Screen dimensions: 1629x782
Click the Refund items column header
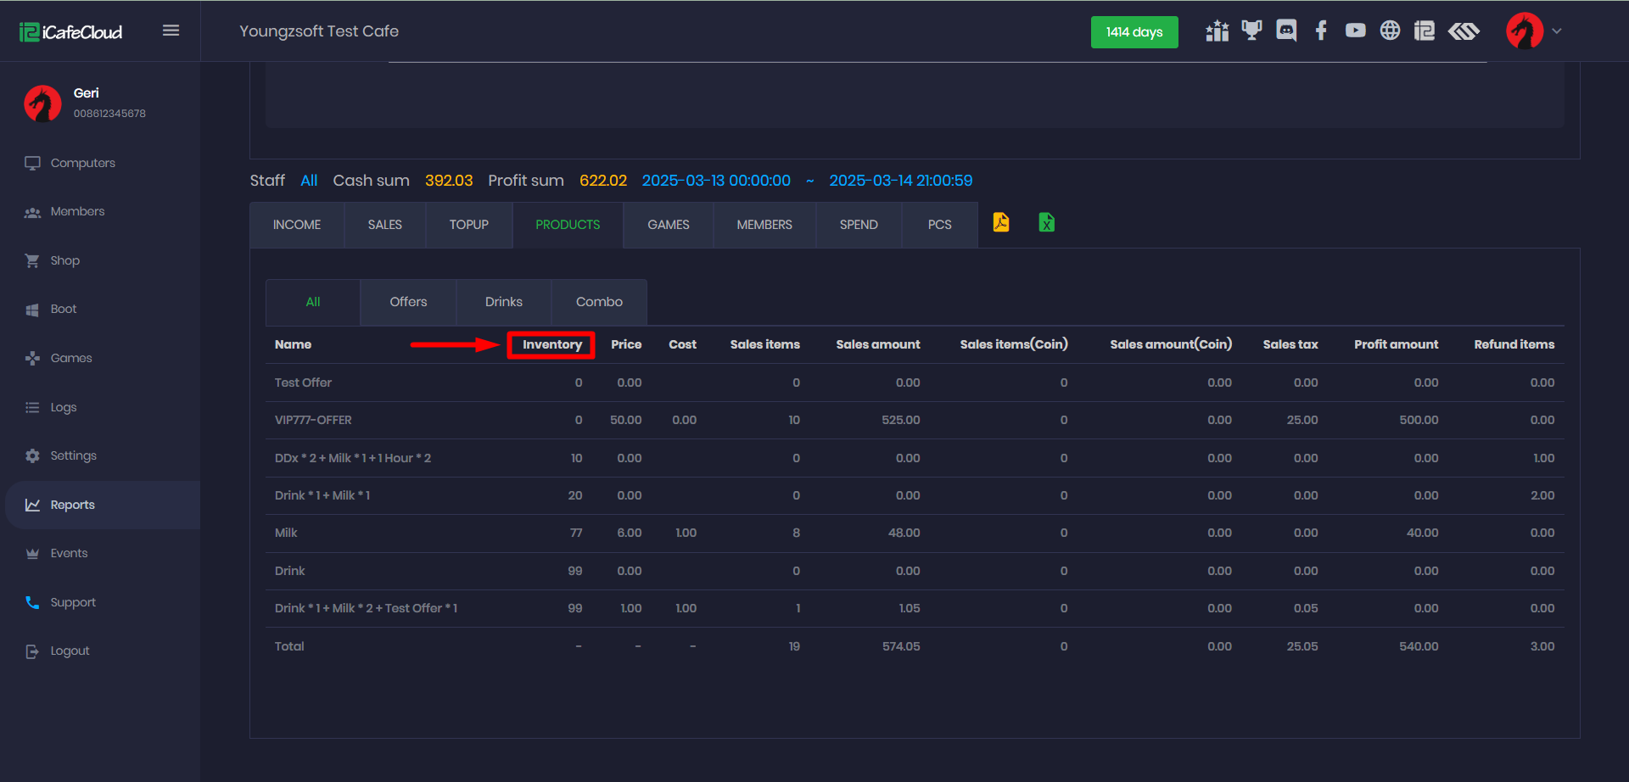[1514, 344]
